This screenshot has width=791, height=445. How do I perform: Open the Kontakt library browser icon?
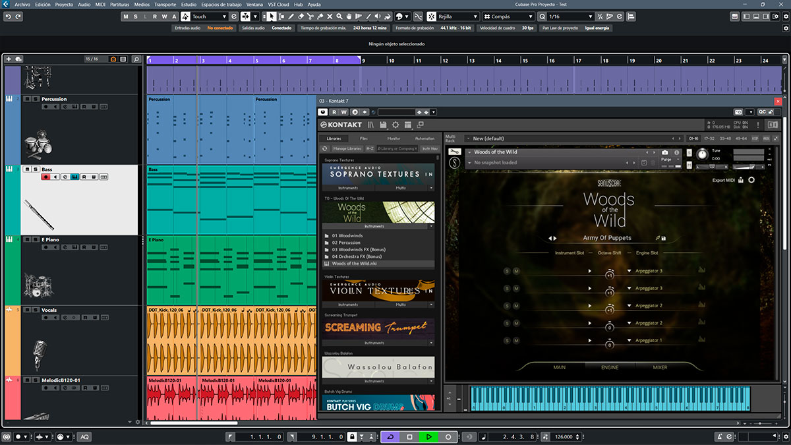(370, 125)
